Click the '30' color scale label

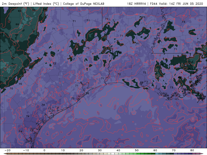pos(100,150)
